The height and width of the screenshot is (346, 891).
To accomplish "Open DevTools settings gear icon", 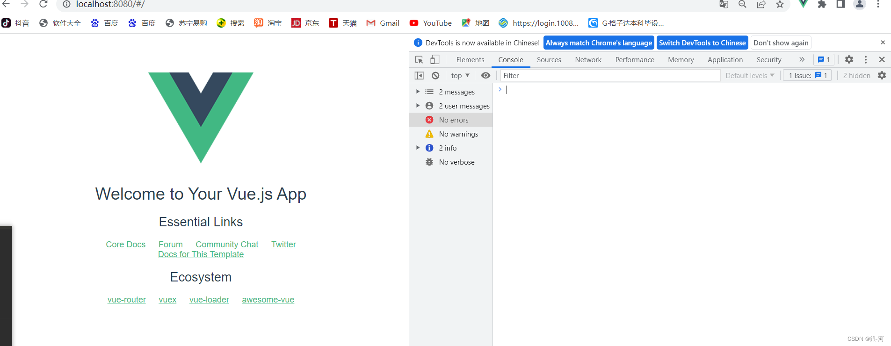I will pyautogui.click(x=849, y=59).
